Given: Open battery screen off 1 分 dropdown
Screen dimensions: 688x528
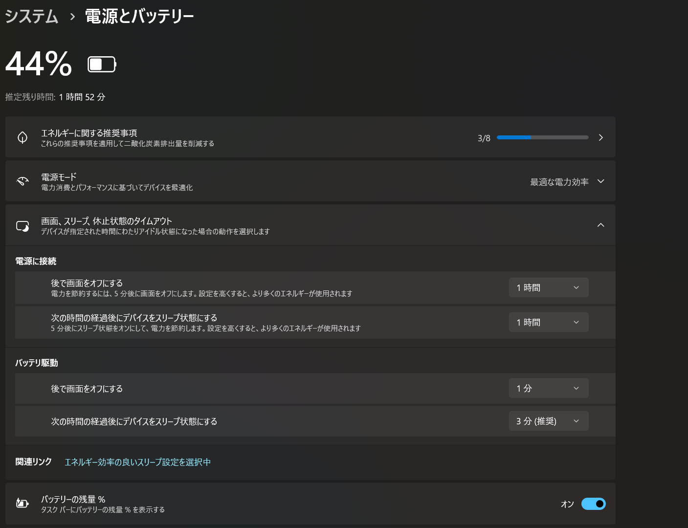Looking at the screenshot, I should (x=549, y=388).
